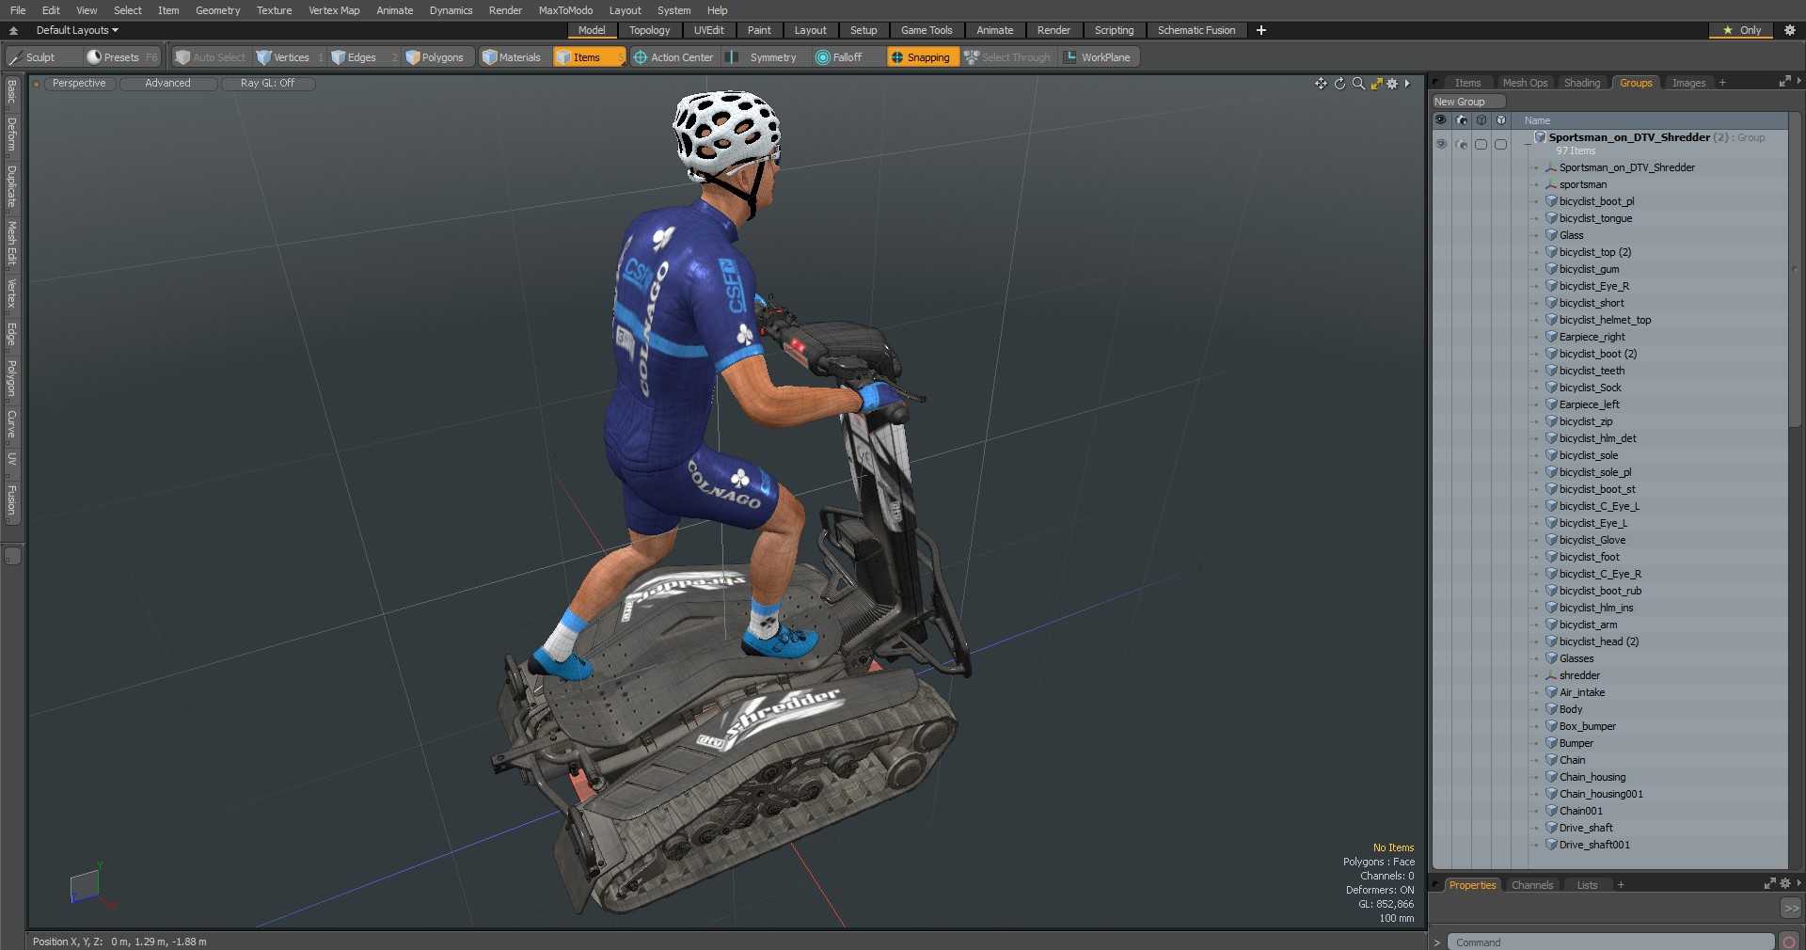Add a new layout tab
This screenshot has width=1806, height=950.
[x=1261, y=30]
